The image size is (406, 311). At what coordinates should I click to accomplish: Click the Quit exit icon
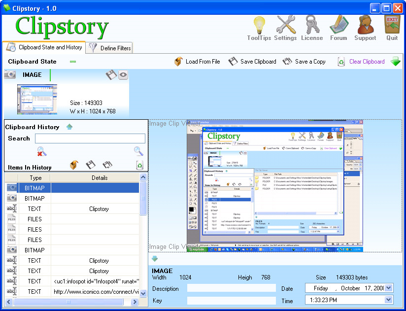click(x=392, y=25)
